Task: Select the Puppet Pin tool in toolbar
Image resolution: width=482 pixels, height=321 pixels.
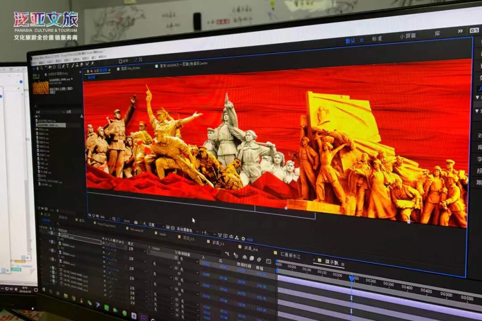Action: click(x=92, y=64)
